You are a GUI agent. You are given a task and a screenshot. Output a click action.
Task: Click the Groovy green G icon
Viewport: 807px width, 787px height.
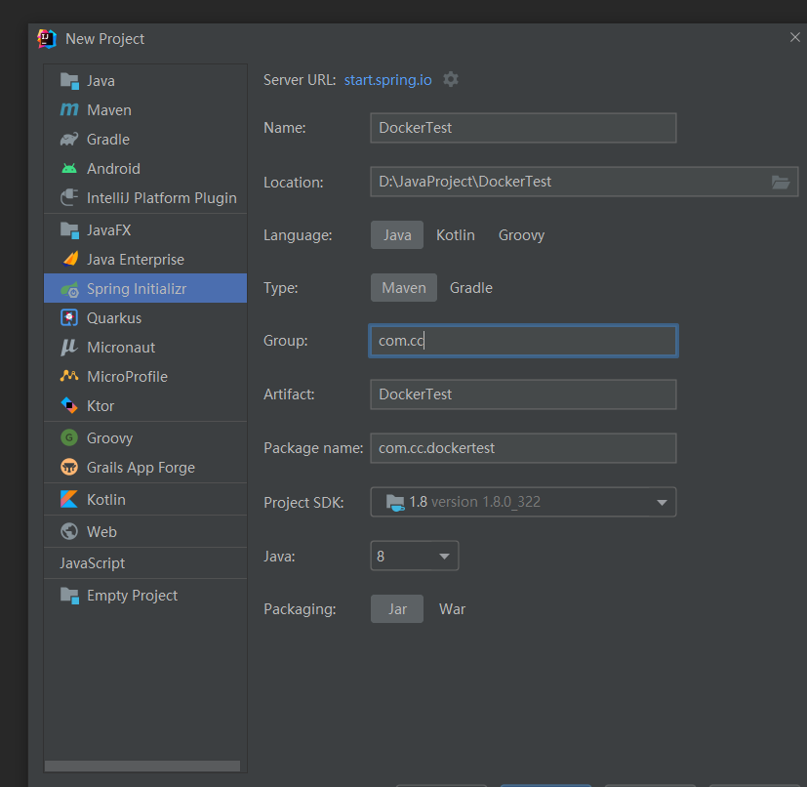(69, 437)
